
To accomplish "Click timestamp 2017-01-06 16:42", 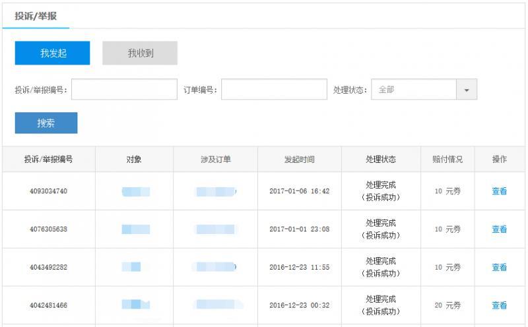I will (x=300, y=191).
